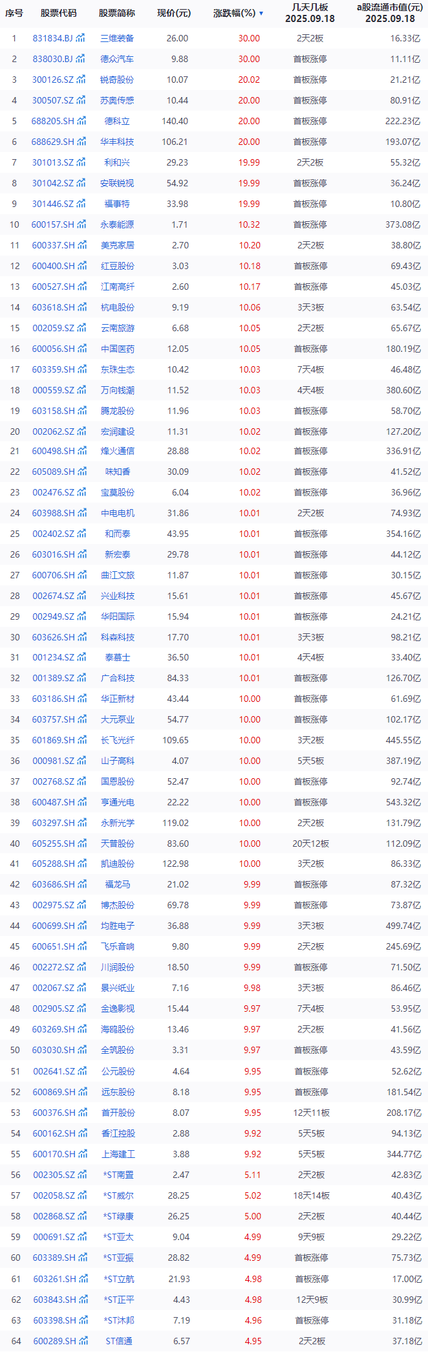The width and height of the screenshot is (428, 1352).
Task: Open chart icon beside 603186.SH
Action: click(x=81, y=699)
